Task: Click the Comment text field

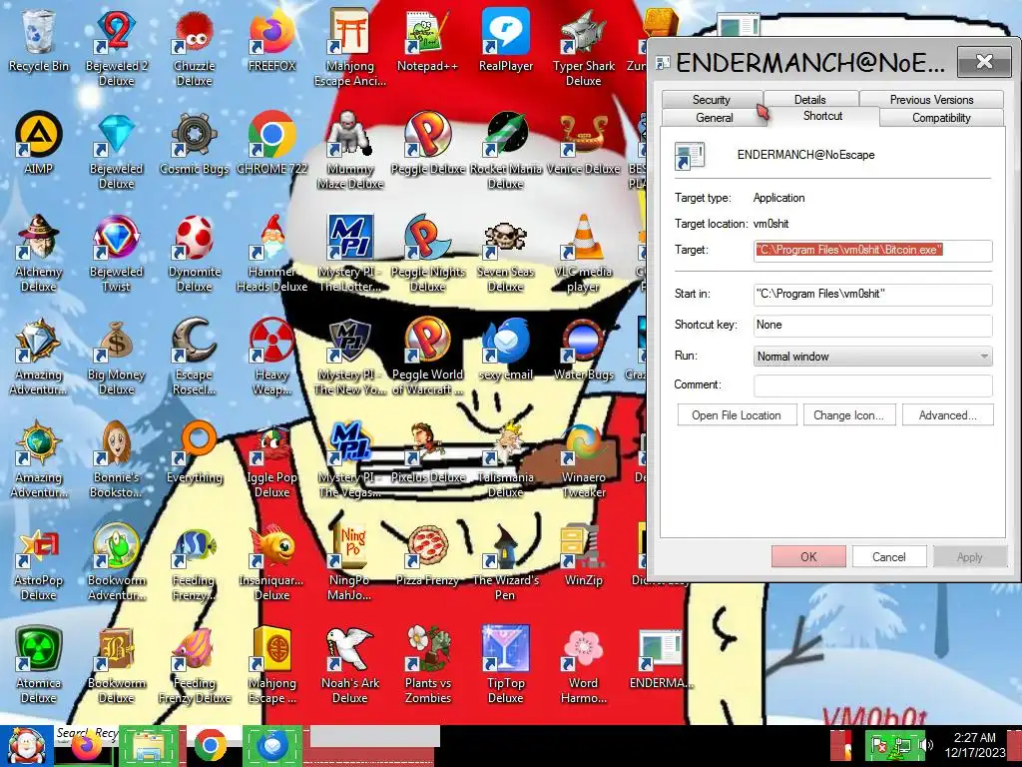Action: 872,384
